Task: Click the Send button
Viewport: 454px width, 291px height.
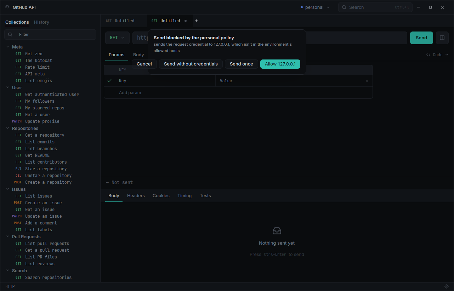Action: [x=421, y=38]
